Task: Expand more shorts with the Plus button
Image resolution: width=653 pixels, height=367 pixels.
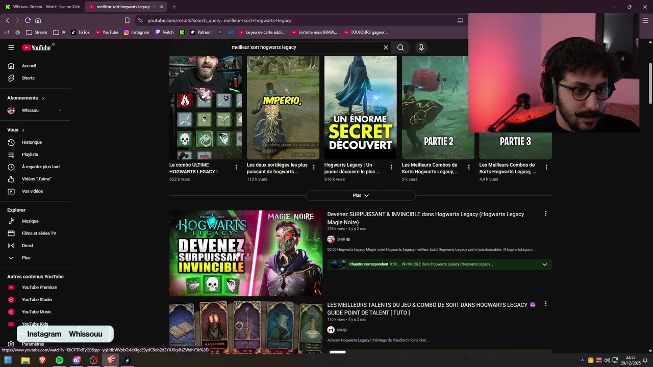Action: point(361,195)
